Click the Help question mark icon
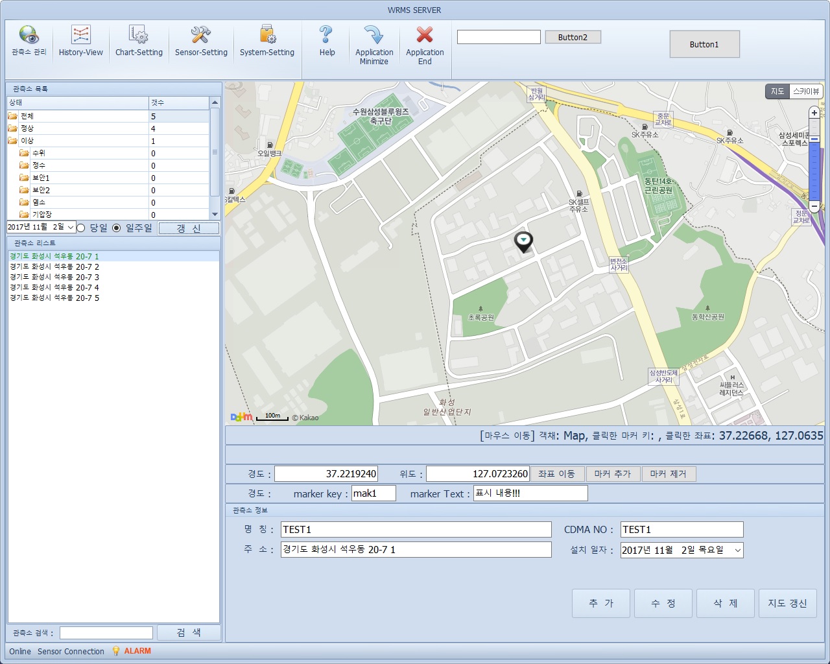The width and height of the screenshot is (830, 664). 327,40
